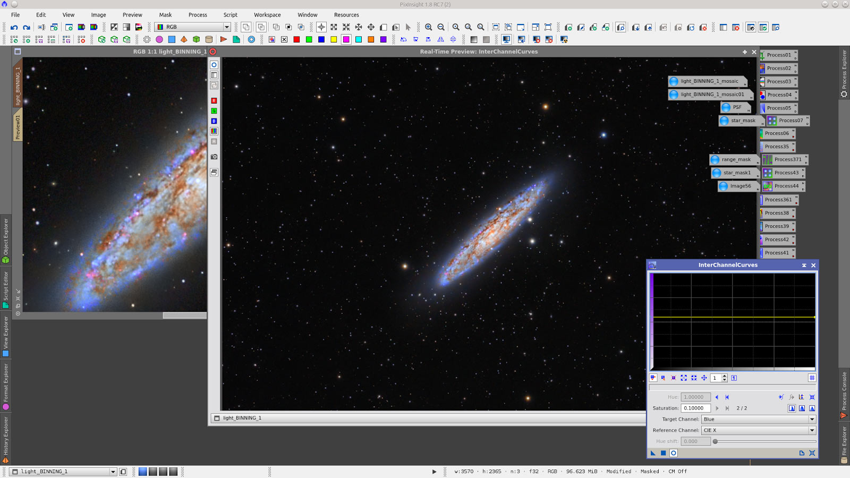850x478 pixels.
Task: Click the zoom-to-fit icon in InterChannelCurves
Action: (684, 378)
